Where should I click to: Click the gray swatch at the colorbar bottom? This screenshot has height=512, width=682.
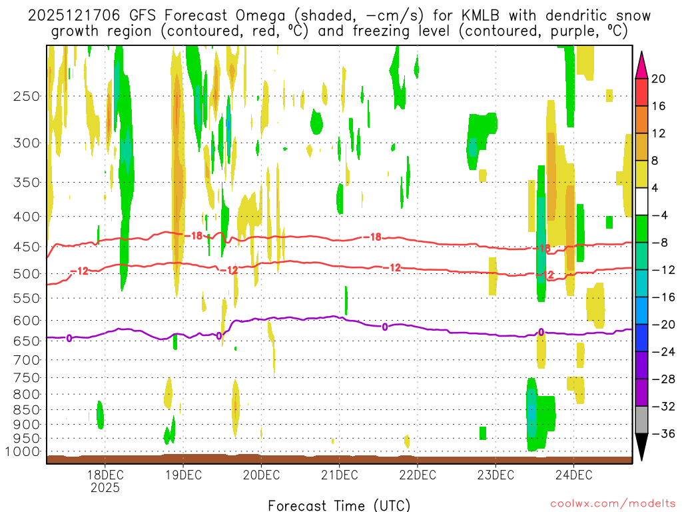click(641, 419)
